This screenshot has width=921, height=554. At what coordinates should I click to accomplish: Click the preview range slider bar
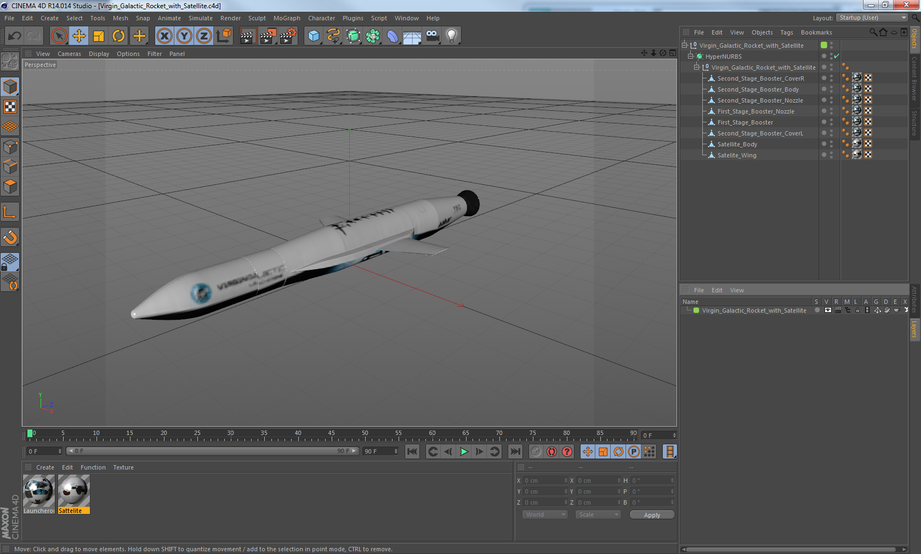(x=212, y=451)
